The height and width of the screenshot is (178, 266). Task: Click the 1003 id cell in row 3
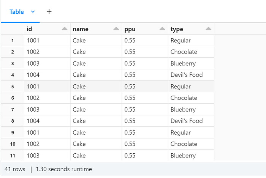click(33, 63)
